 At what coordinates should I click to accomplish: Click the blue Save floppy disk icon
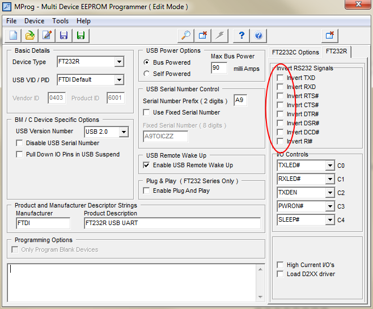63,36
